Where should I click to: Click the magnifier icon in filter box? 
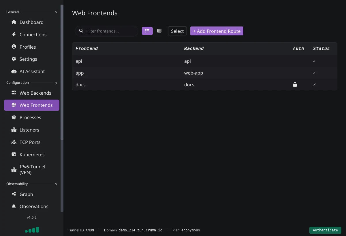tap(81, 31)
